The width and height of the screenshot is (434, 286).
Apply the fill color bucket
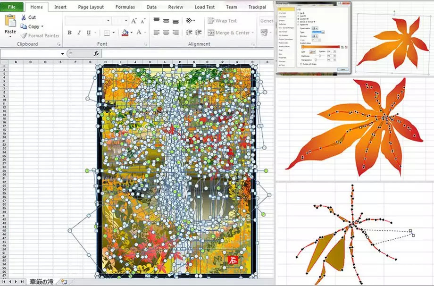(x=125, y=33)
